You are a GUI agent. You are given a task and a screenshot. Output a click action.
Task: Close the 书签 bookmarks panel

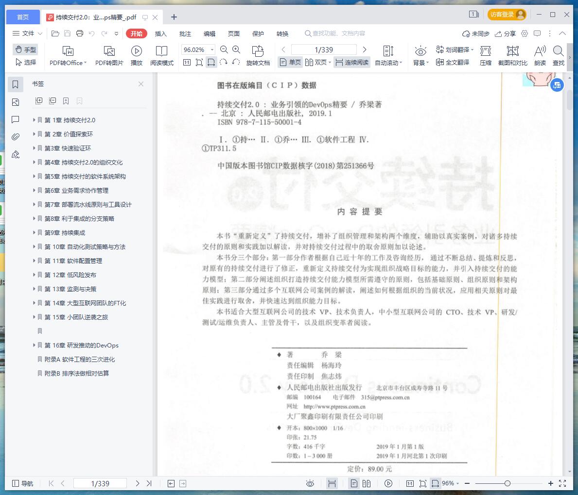(x=141, y=84)
